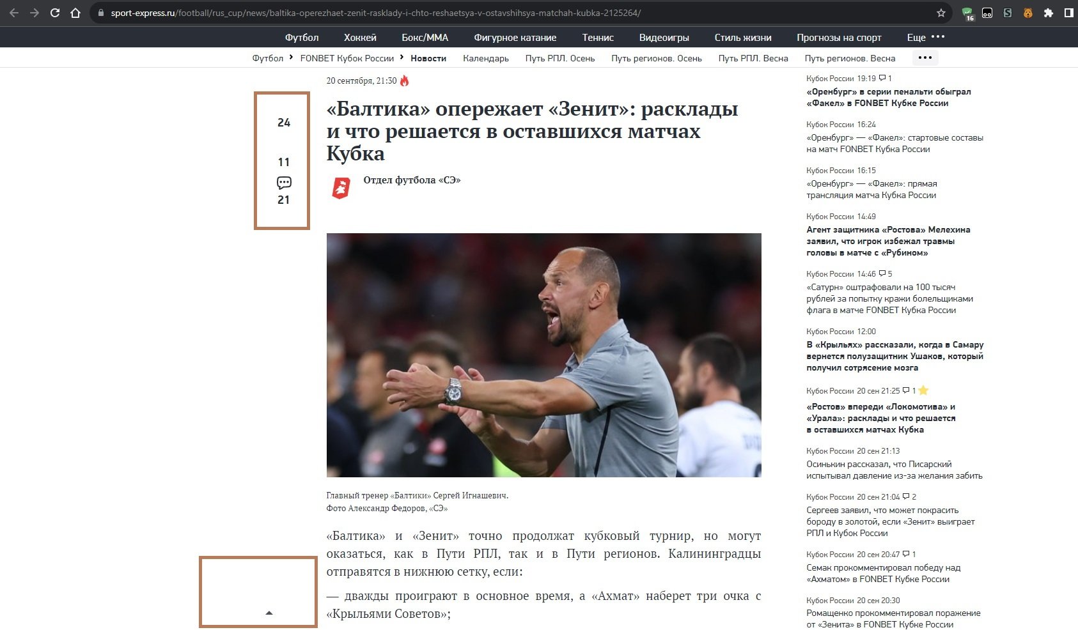Open the AdBlock extension showing 16 blocked
Screen dimensions: 1078x630
coord(968,12)
